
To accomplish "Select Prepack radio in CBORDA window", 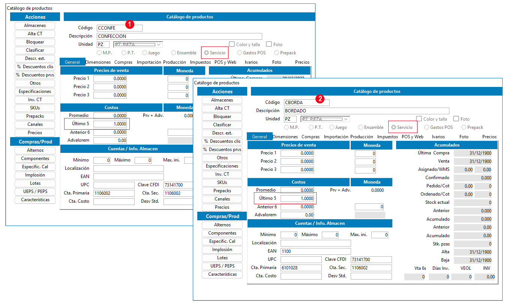I will pos(464,127).
